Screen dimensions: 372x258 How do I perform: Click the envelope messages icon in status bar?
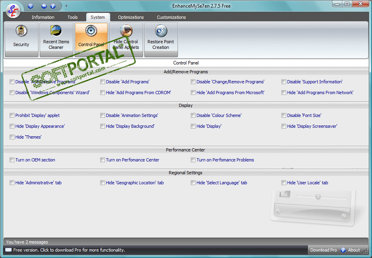pyautogui.click(x=8, y=250)
